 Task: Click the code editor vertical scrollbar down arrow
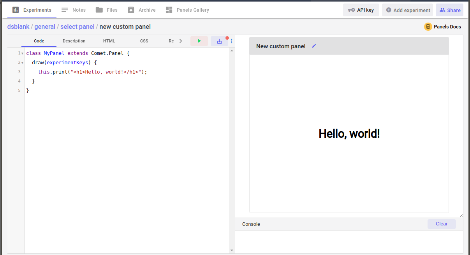[x=232, y=250]
